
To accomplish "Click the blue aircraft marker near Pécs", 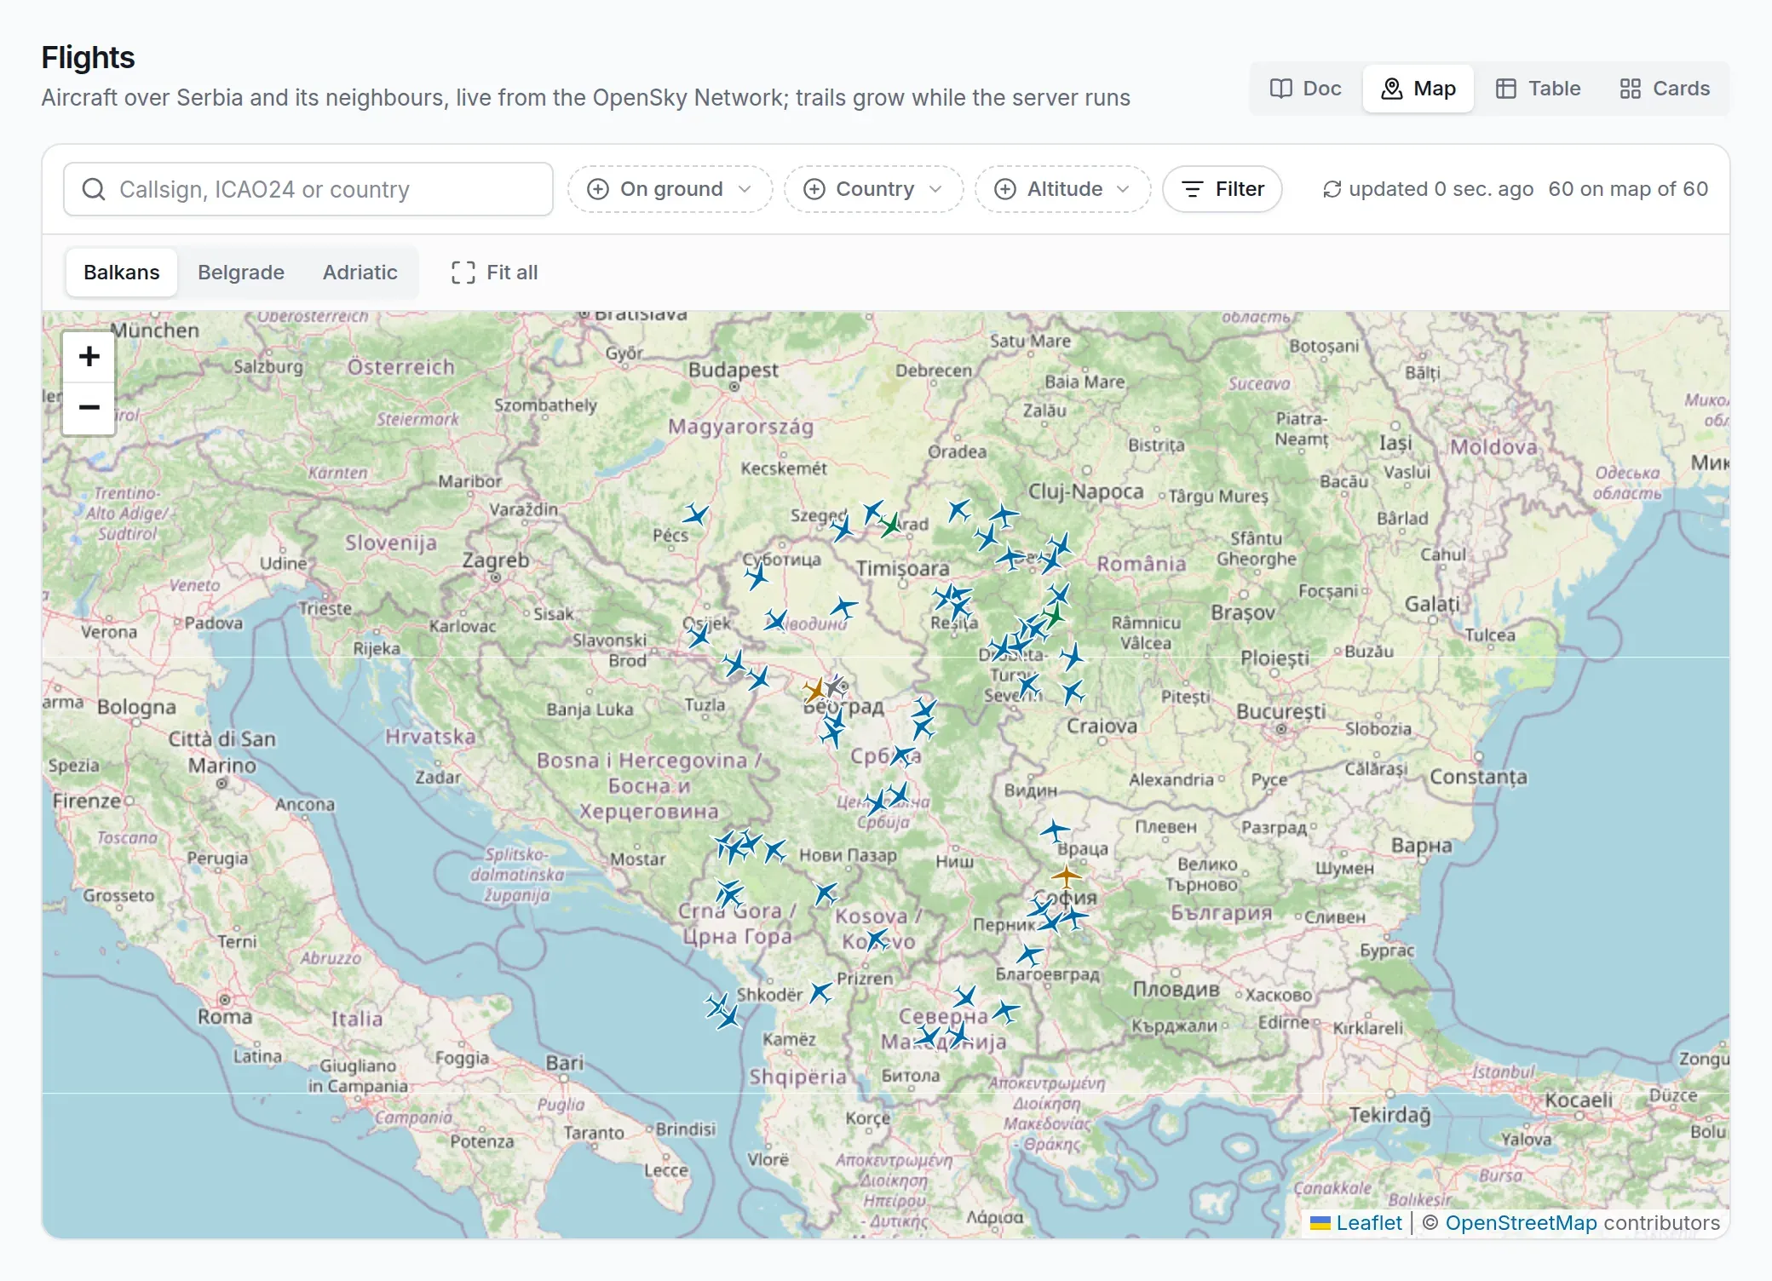I will pos(696,514).
